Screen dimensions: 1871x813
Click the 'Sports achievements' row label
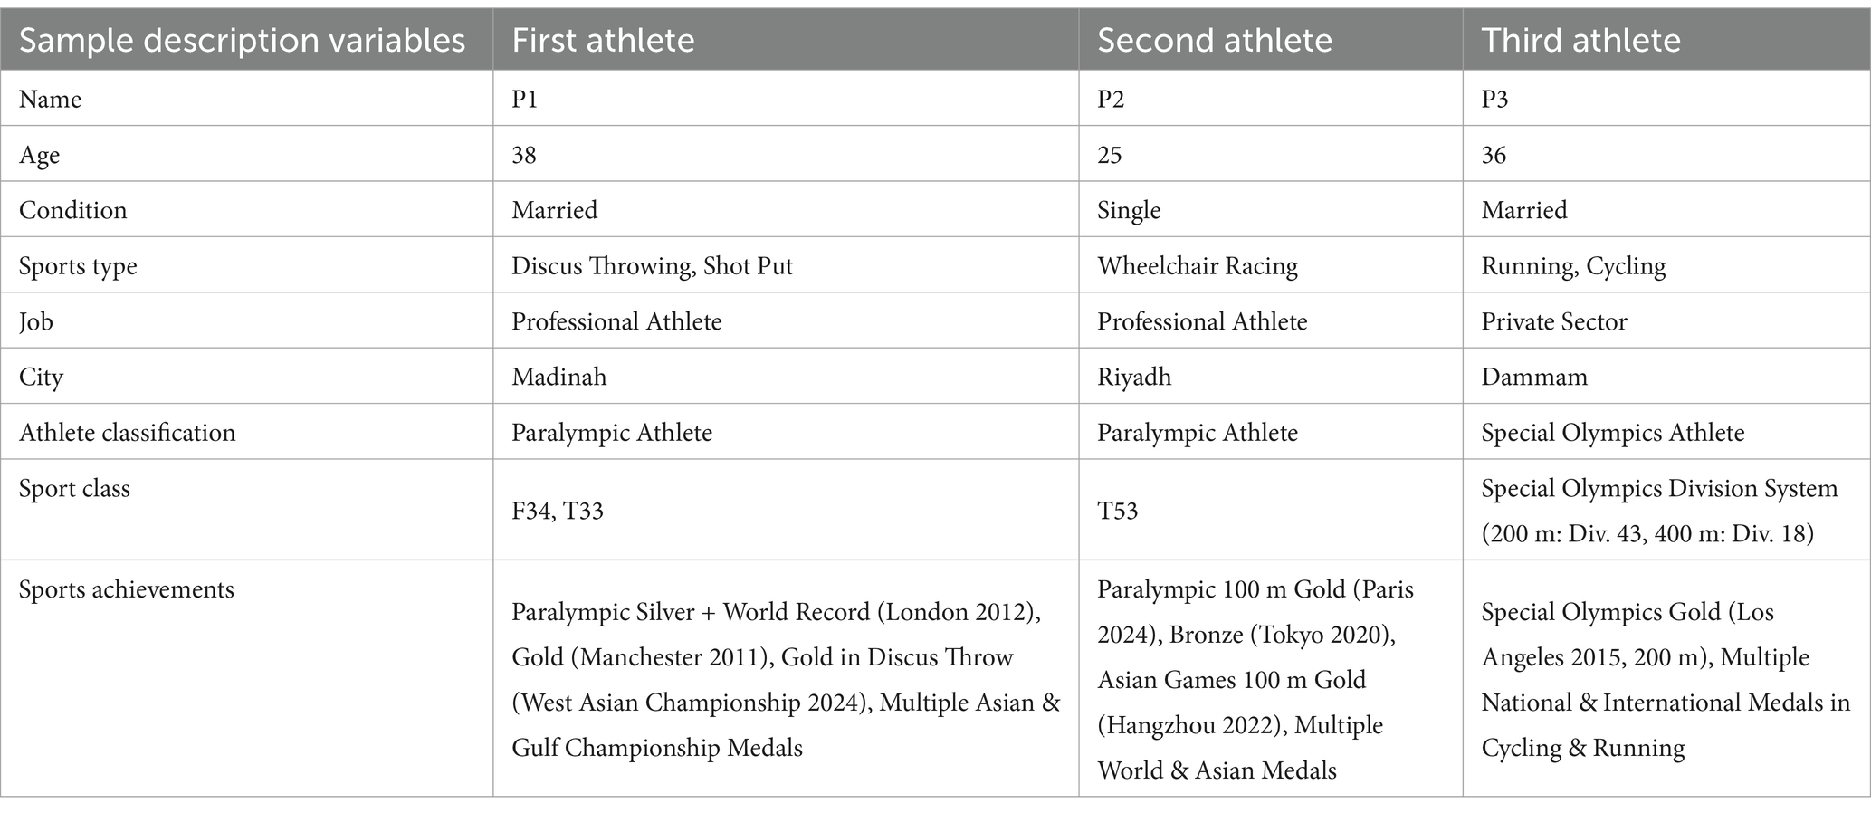click(x=127, y=589)
